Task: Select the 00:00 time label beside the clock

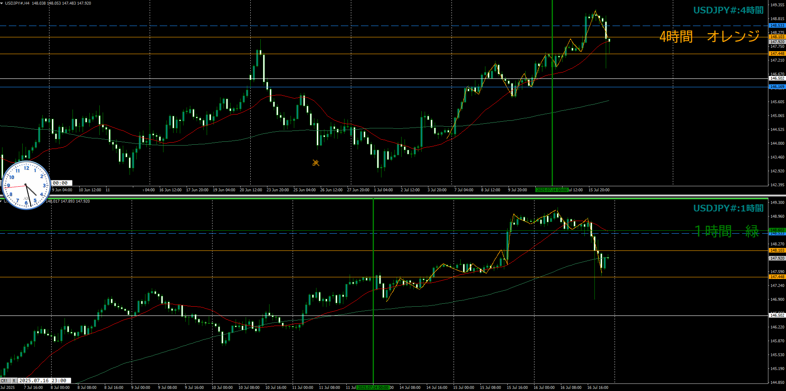Action: [x=62, y=183]
